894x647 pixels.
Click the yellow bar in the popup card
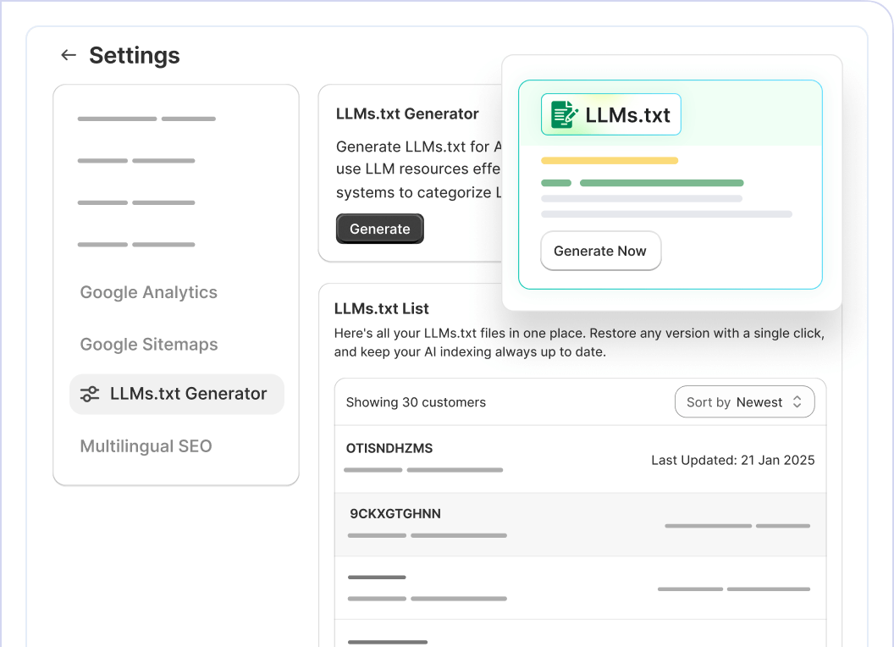point(610,160)
